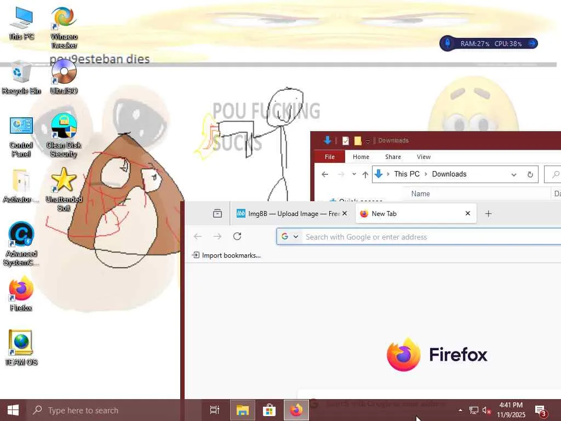561x421 pixels.
Task: Click the rocket boost icon on monitor widget
Action: tap(447, 44)
